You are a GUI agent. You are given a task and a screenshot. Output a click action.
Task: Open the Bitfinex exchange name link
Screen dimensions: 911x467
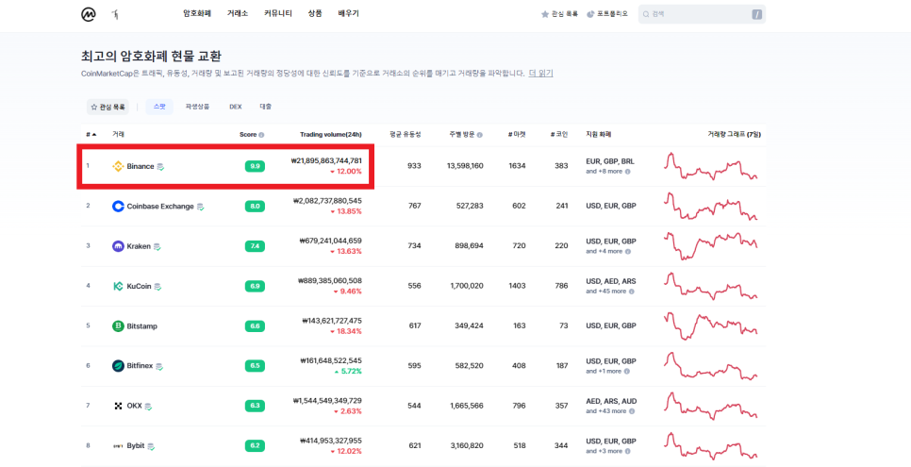140,366
